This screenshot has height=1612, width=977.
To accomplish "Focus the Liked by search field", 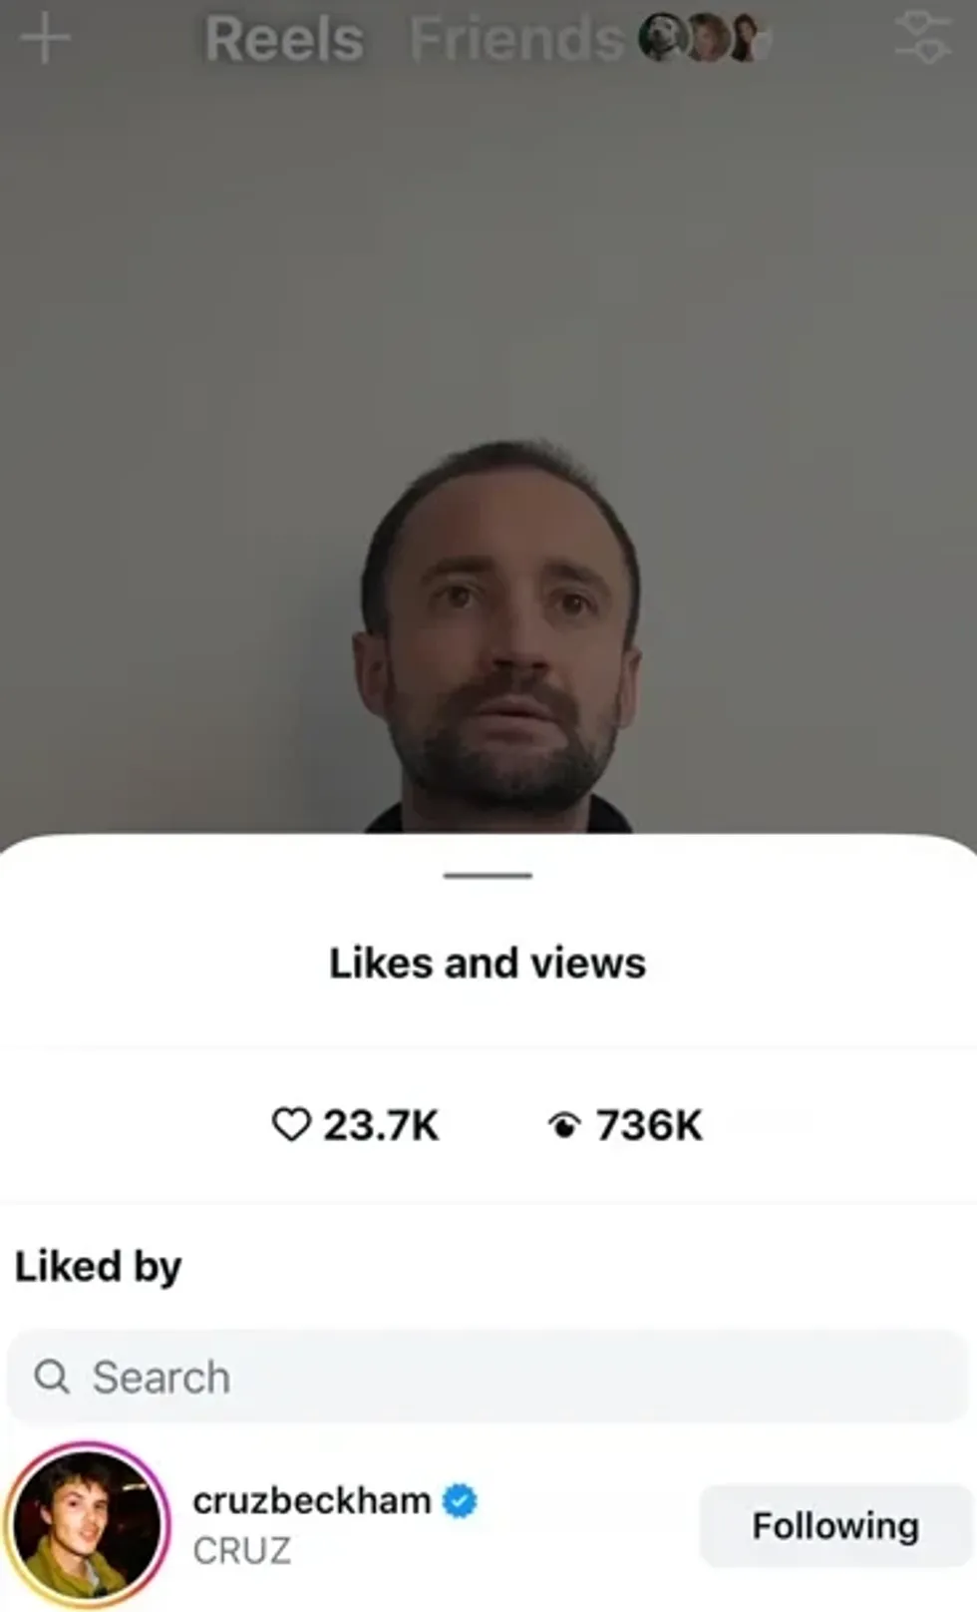I will (x=488, y=1377).
